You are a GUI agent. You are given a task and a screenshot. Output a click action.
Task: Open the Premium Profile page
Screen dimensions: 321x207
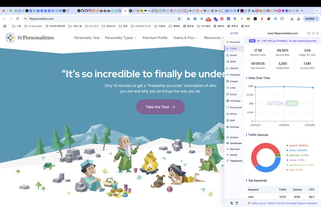coord(155,38)
